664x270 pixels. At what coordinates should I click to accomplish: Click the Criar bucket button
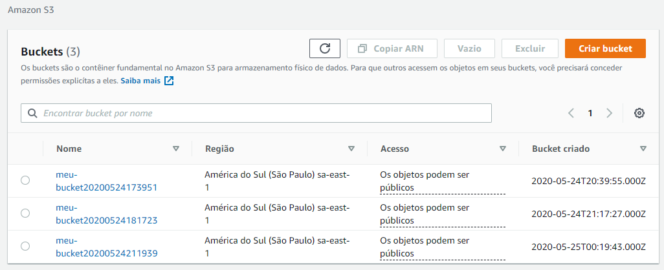click(x=605, y=48)
